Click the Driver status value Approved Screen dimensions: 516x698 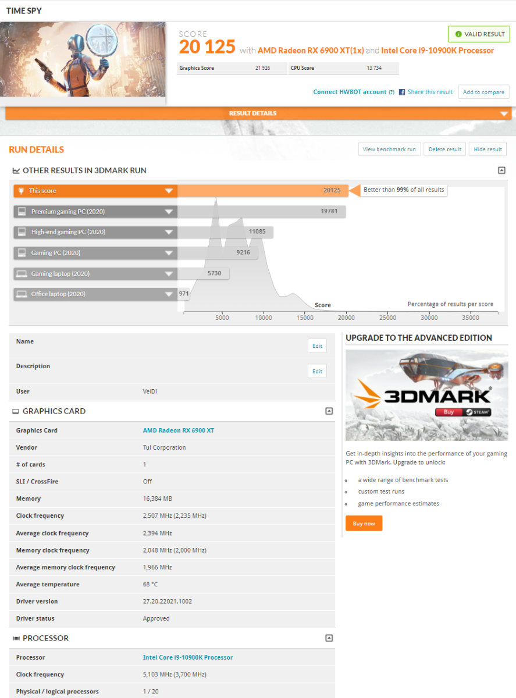(156, 618)
